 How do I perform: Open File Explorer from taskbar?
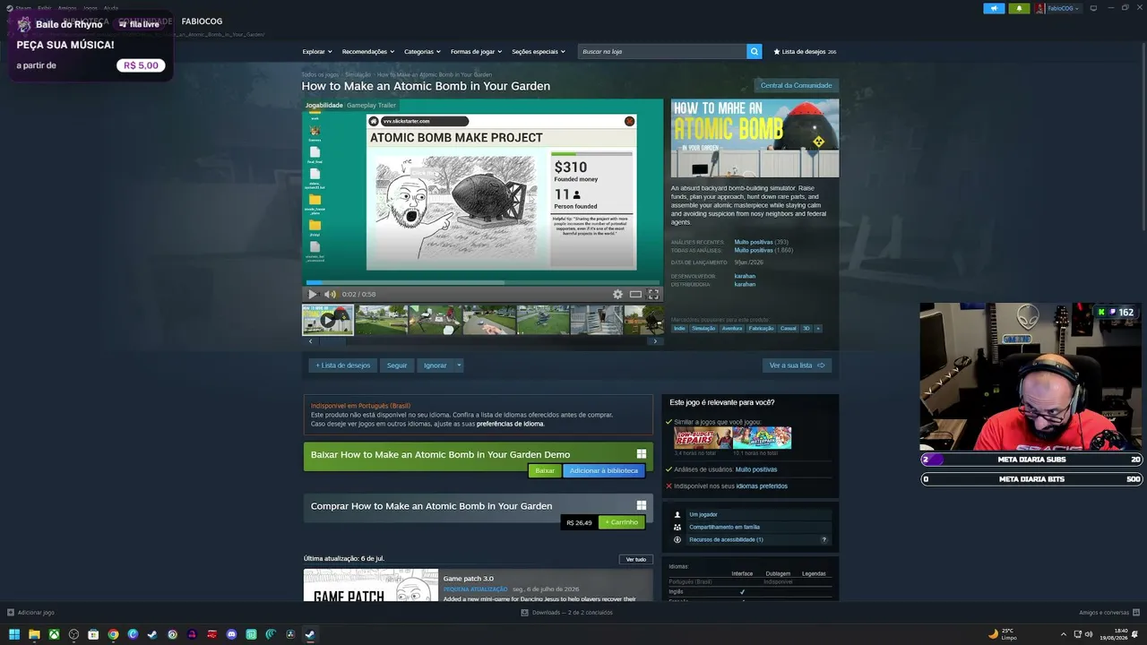tap(34, 634)
